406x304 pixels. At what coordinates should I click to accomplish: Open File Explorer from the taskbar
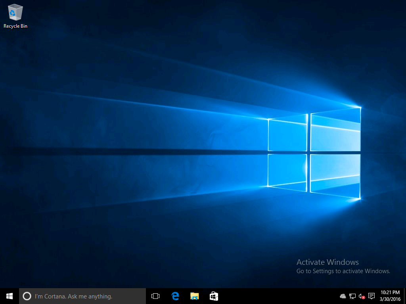(x=194, y=296)
